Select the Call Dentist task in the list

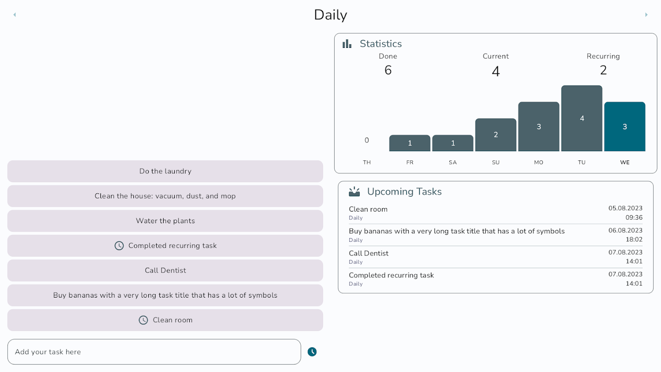coord(165,271)
